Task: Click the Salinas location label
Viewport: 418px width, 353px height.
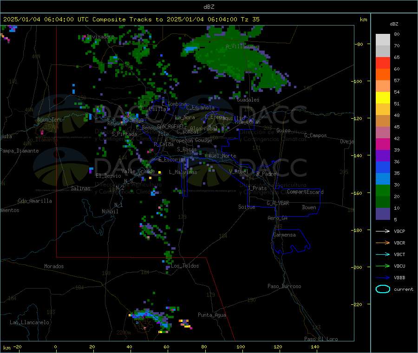Action: click(80, 188)
